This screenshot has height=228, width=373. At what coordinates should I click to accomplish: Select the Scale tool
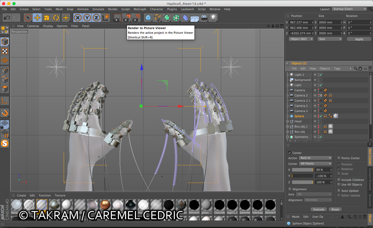coord(47,18)
